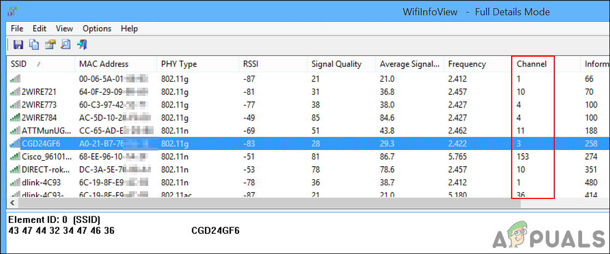Select the CGD24GF6 network name in list

pos(41,143)
